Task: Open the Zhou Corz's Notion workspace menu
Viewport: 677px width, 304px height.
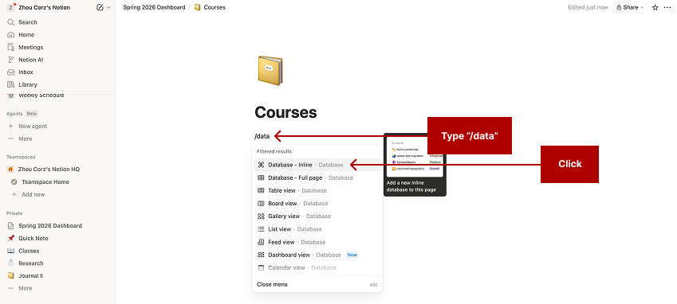Action: click(39, 7)
